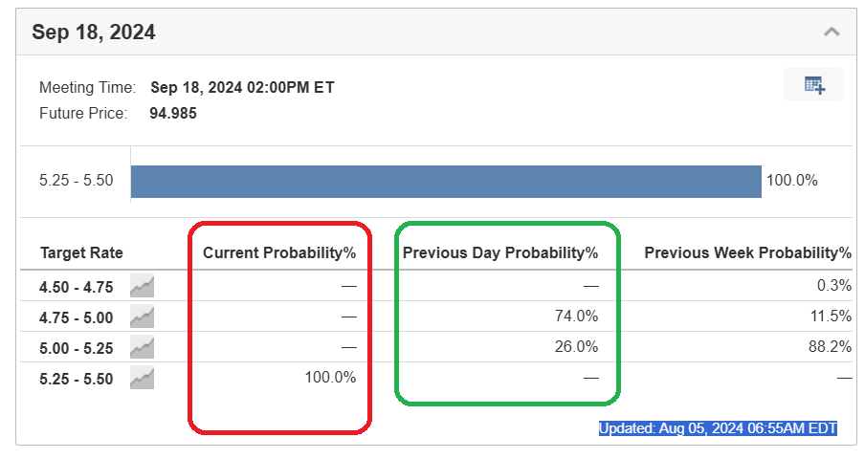Click chart icon for 4.75 - 5.00 rate

point(143,317)
